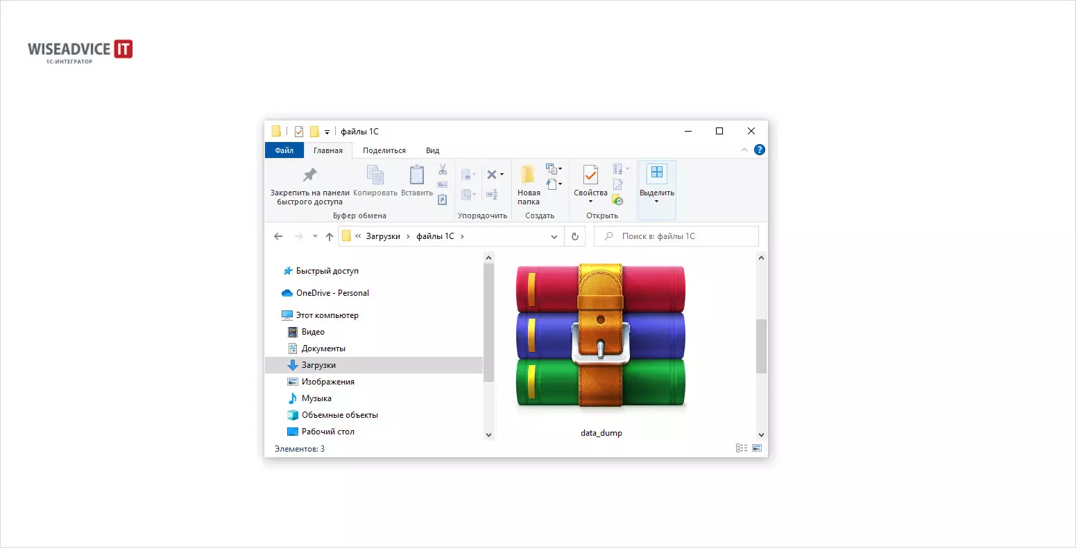
Task: Open the Музыка folder
Action: point(316,398)
